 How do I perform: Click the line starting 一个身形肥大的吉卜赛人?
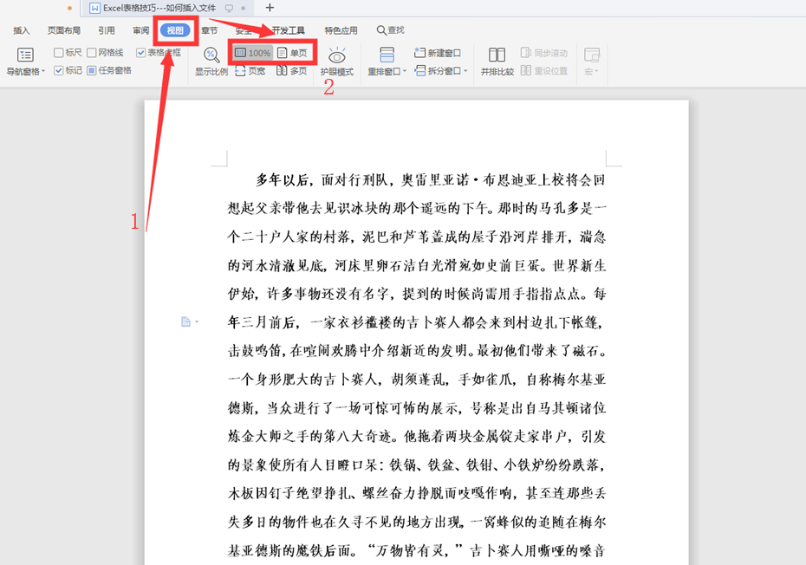417,380
